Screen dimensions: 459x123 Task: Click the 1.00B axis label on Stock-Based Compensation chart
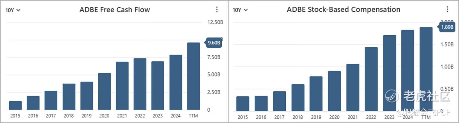point(447,67)
